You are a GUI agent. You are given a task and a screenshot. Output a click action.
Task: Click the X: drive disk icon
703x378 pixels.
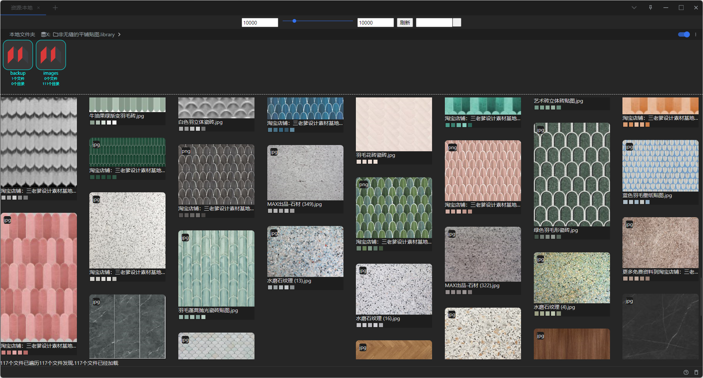(44, 34)
